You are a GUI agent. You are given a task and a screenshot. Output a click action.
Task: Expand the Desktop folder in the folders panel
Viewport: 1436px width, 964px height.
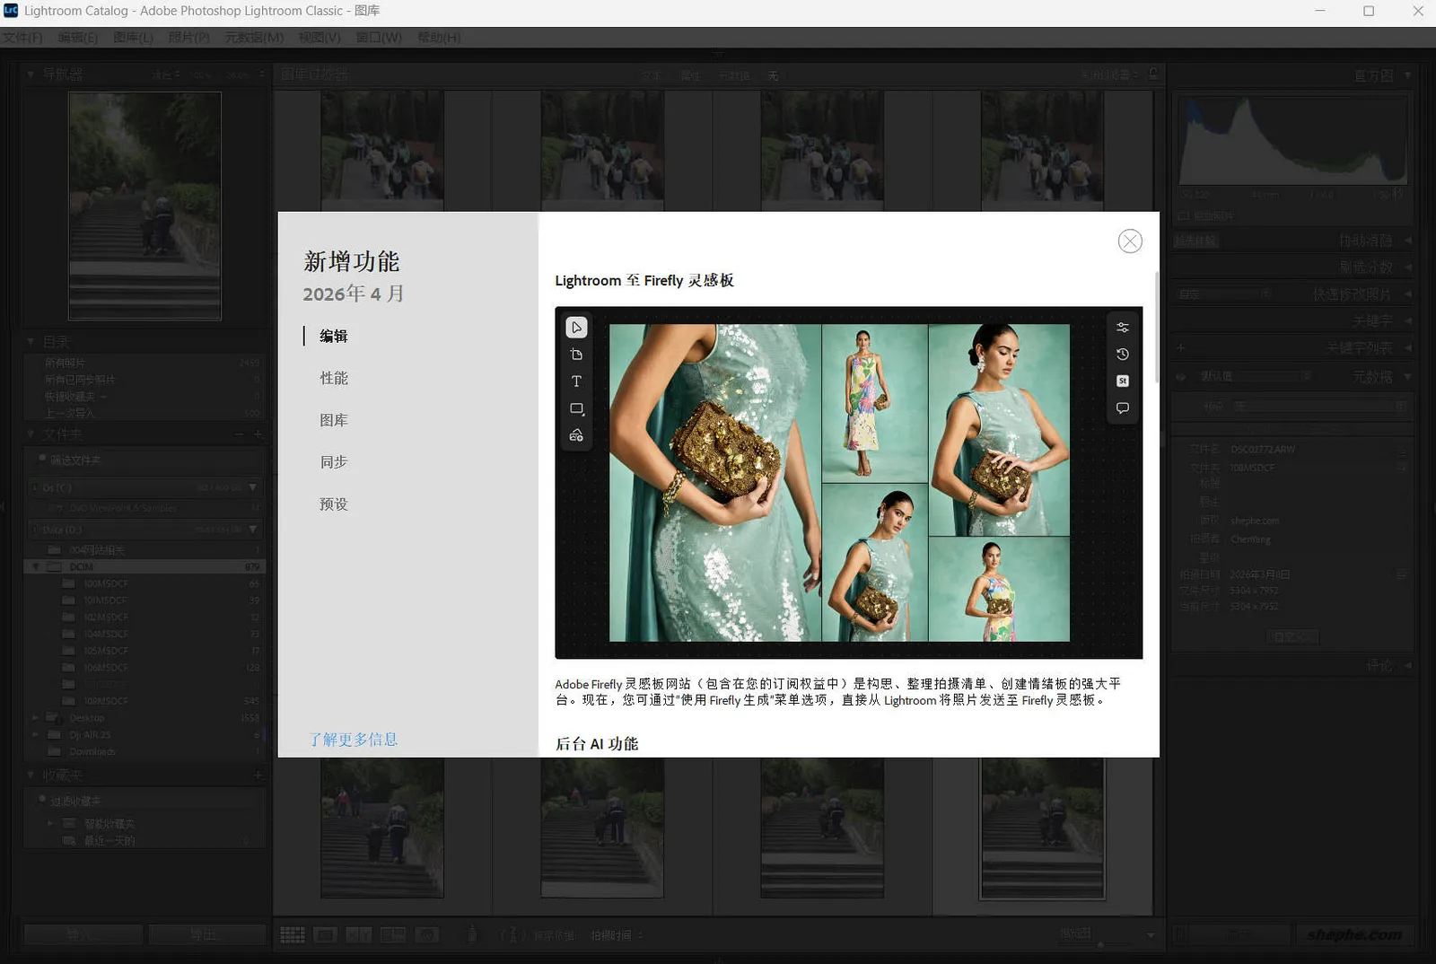tap(36, 717)
